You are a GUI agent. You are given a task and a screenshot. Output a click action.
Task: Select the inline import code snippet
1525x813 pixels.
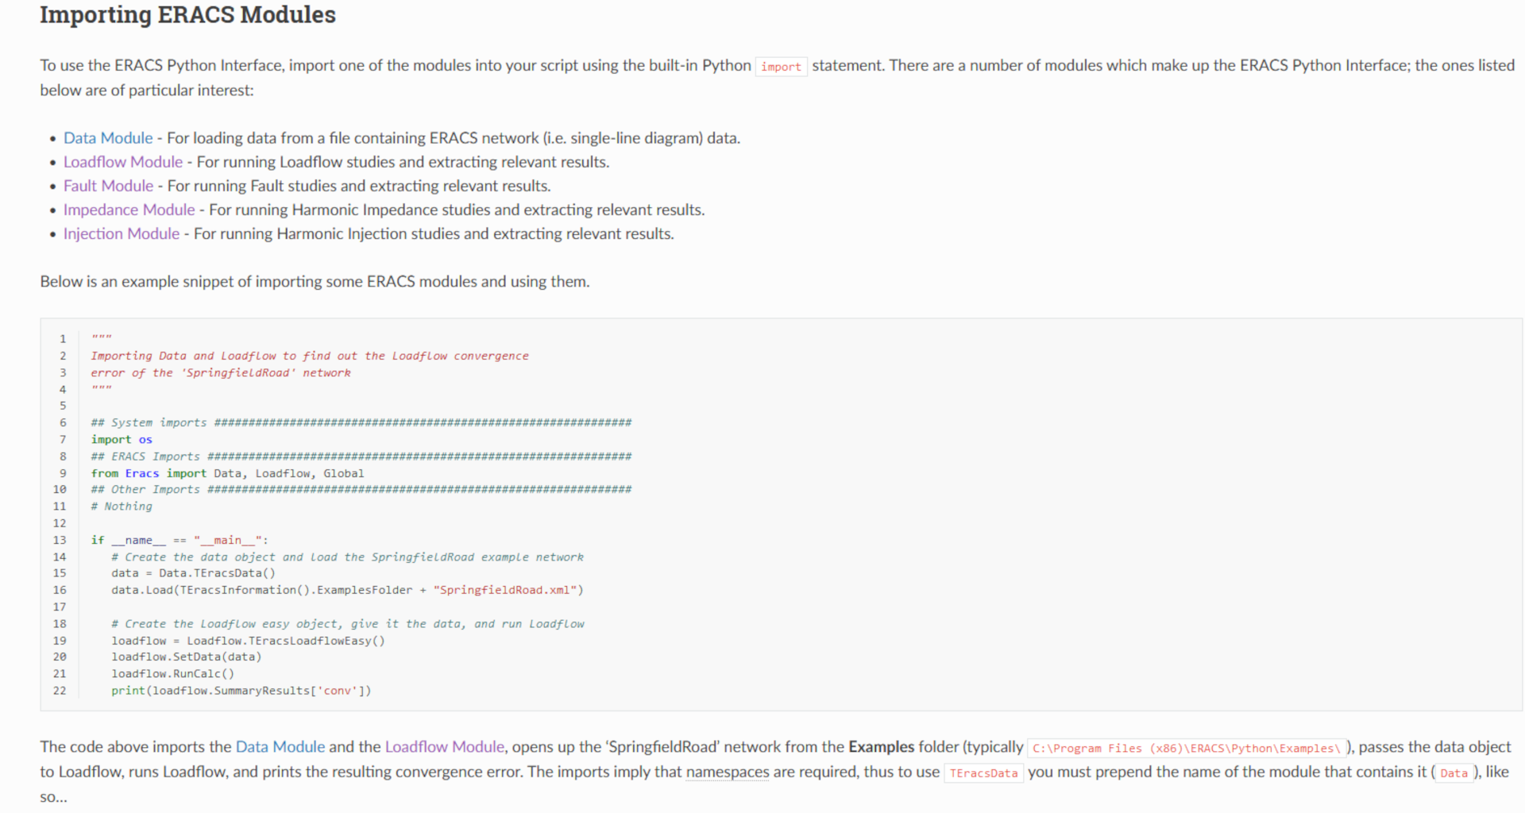click(781, 67)
